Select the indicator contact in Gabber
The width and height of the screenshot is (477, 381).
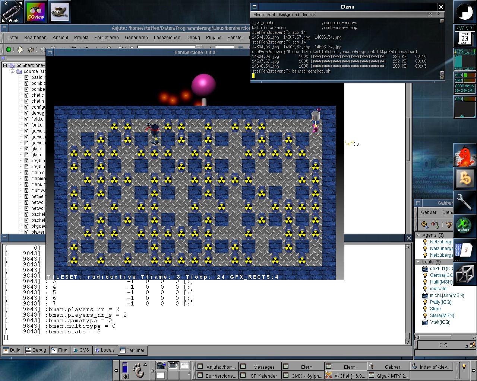(x=439, y=289)
